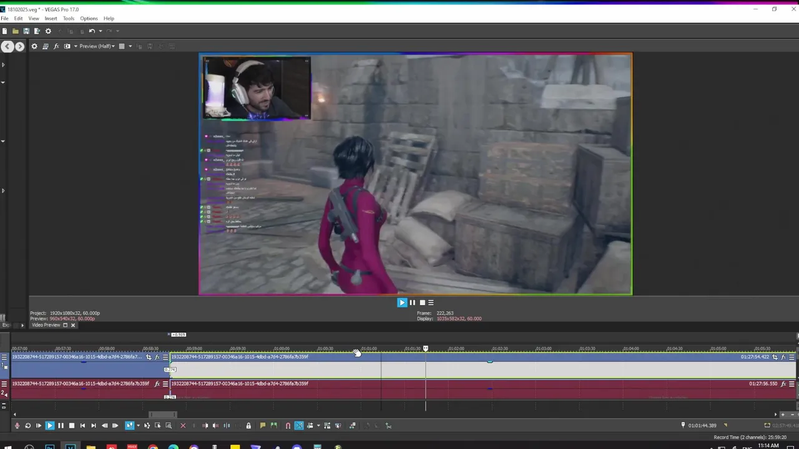Insert a region with the green flags icon
Viewport: 799px width, 449px height.
[x=273, y=426]
